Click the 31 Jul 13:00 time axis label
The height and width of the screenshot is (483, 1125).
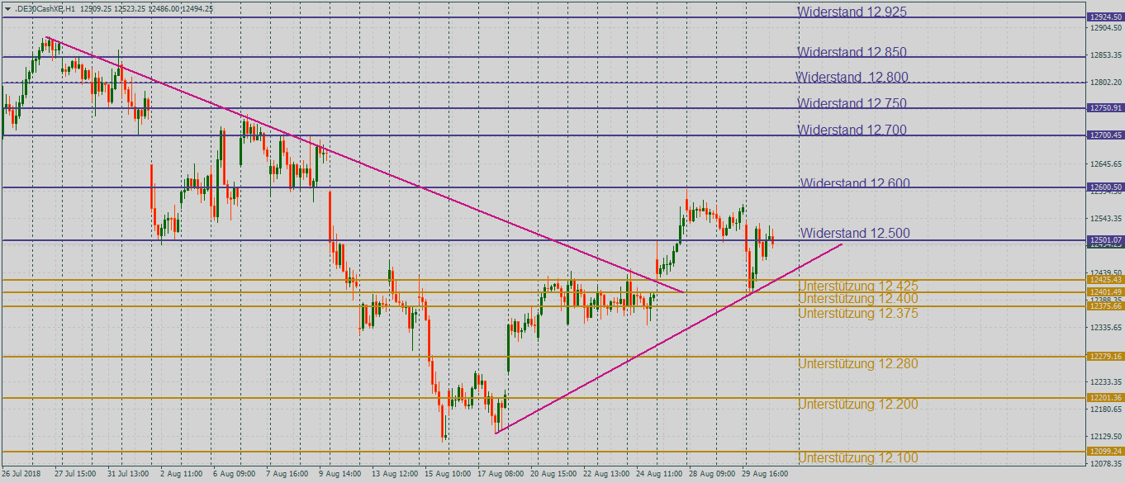128,475
